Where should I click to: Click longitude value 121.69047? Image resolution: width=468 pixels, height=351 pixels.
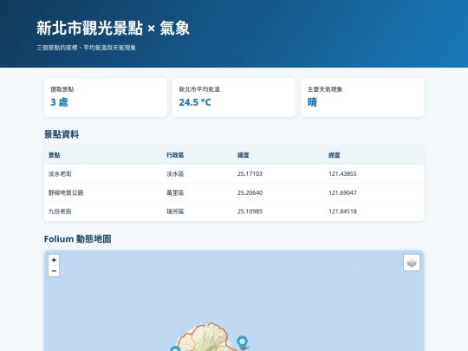point(342,192)
